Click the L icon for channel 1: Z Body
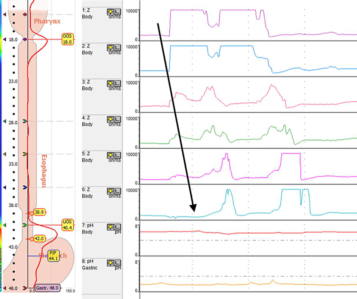This screenshot has width=357, height=299. click(x=117, y=12)
